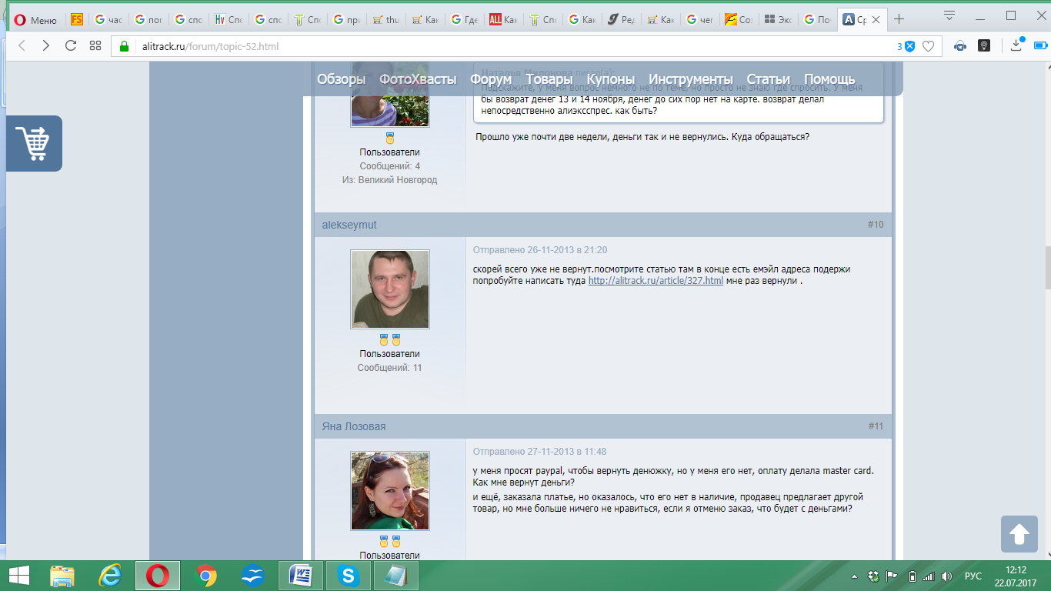The image size is (1051, 591).
Task: Open the ФотоХвасты menu item
Action: [418, 79]
